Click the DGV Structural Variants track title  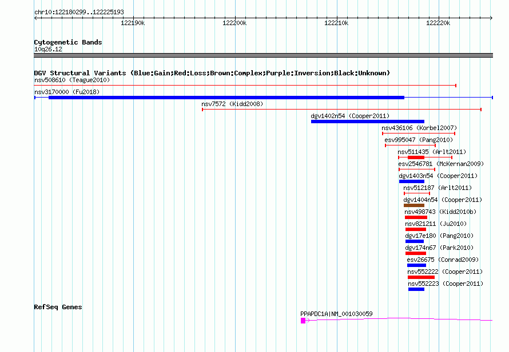[x=212, y=73]
